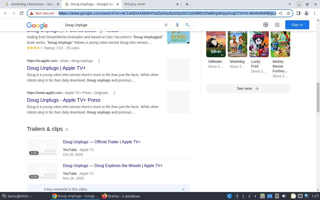This screenshot has height=200, width=320.
Task: Open options menu for Apple TV+ Press result
Action: pos(114,93)
